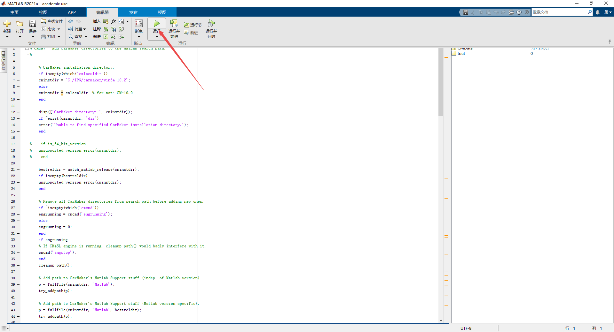This screenshot has width=614, height=332.
Task: Click the Breakpoints (断点) icon
Action: pos(139,24)
